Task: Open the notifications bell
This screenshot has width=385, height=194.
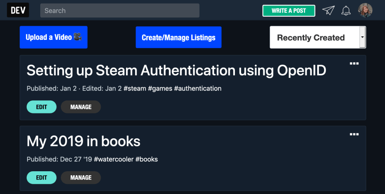Action: 346,11
